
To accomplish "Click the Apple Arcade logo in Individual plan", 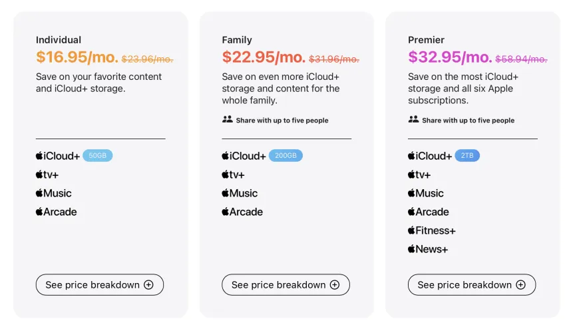I will pyautogui.click(x=57, y=212).
